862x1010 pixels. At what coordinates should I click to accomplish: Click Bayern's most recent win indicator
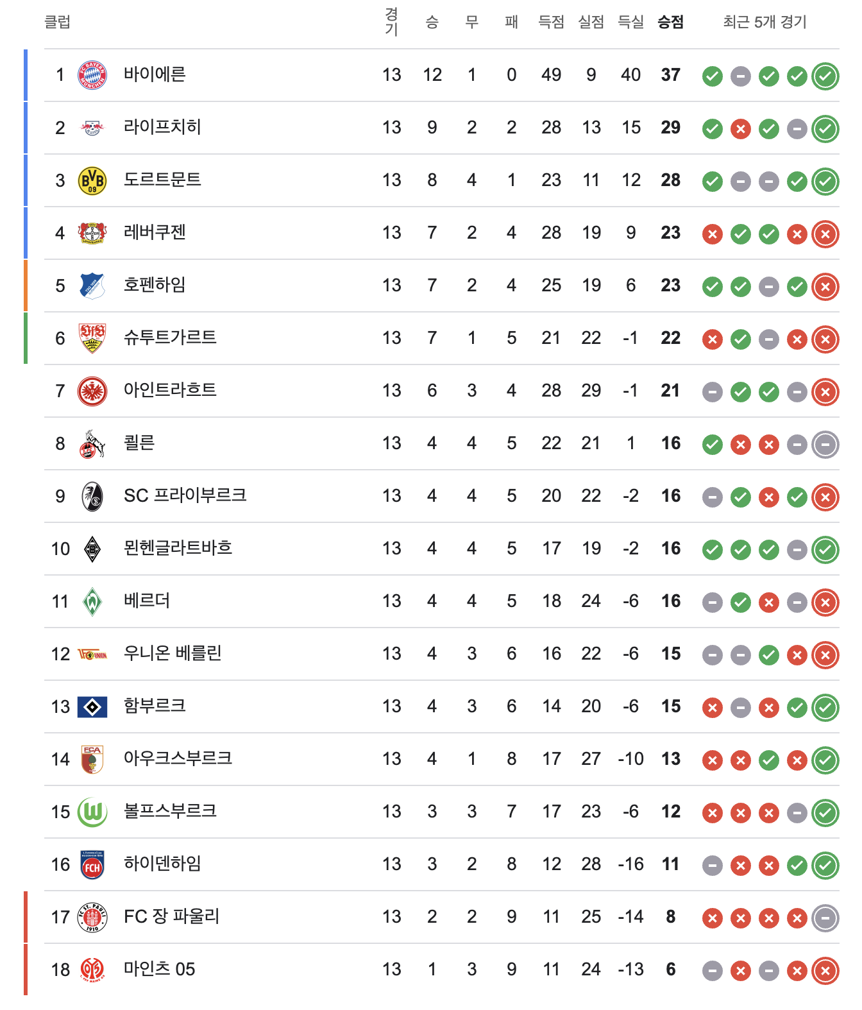[825, 76]
